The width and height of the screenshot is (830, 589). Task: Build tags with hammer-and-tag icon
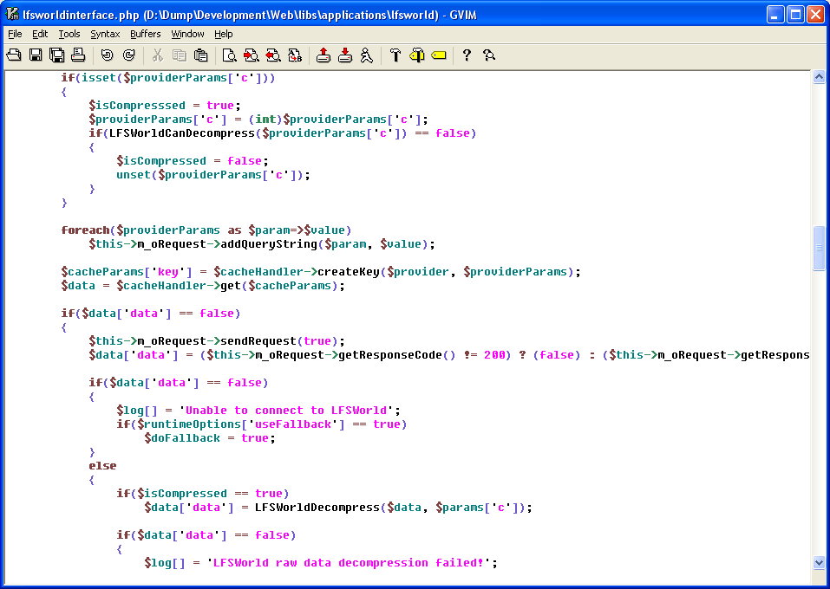point(417,55)
